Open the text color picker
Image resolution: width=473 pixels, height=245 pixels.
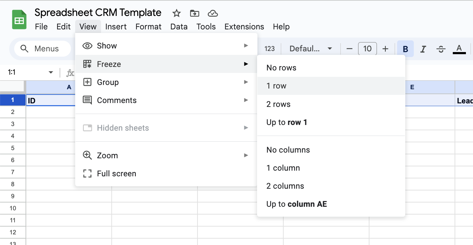[459, 49]
